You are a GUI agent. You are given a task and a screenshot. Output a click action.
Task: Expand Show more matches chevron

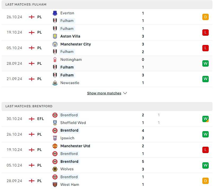125,93
